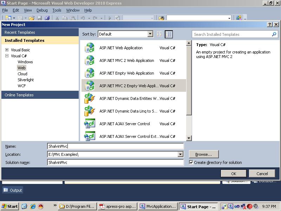The width and height of the screenshot is (281, 211).
Task: Click the Redo arrow toolbar icon
Action: pyautogui.click(x=95, y=18)
